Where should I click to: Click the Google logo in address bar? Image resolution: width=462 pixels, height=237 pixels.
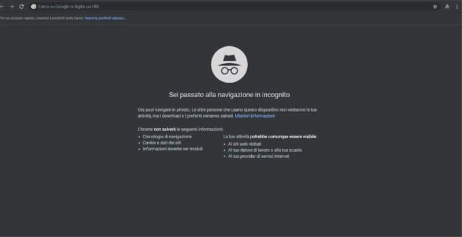pos(33,6)
